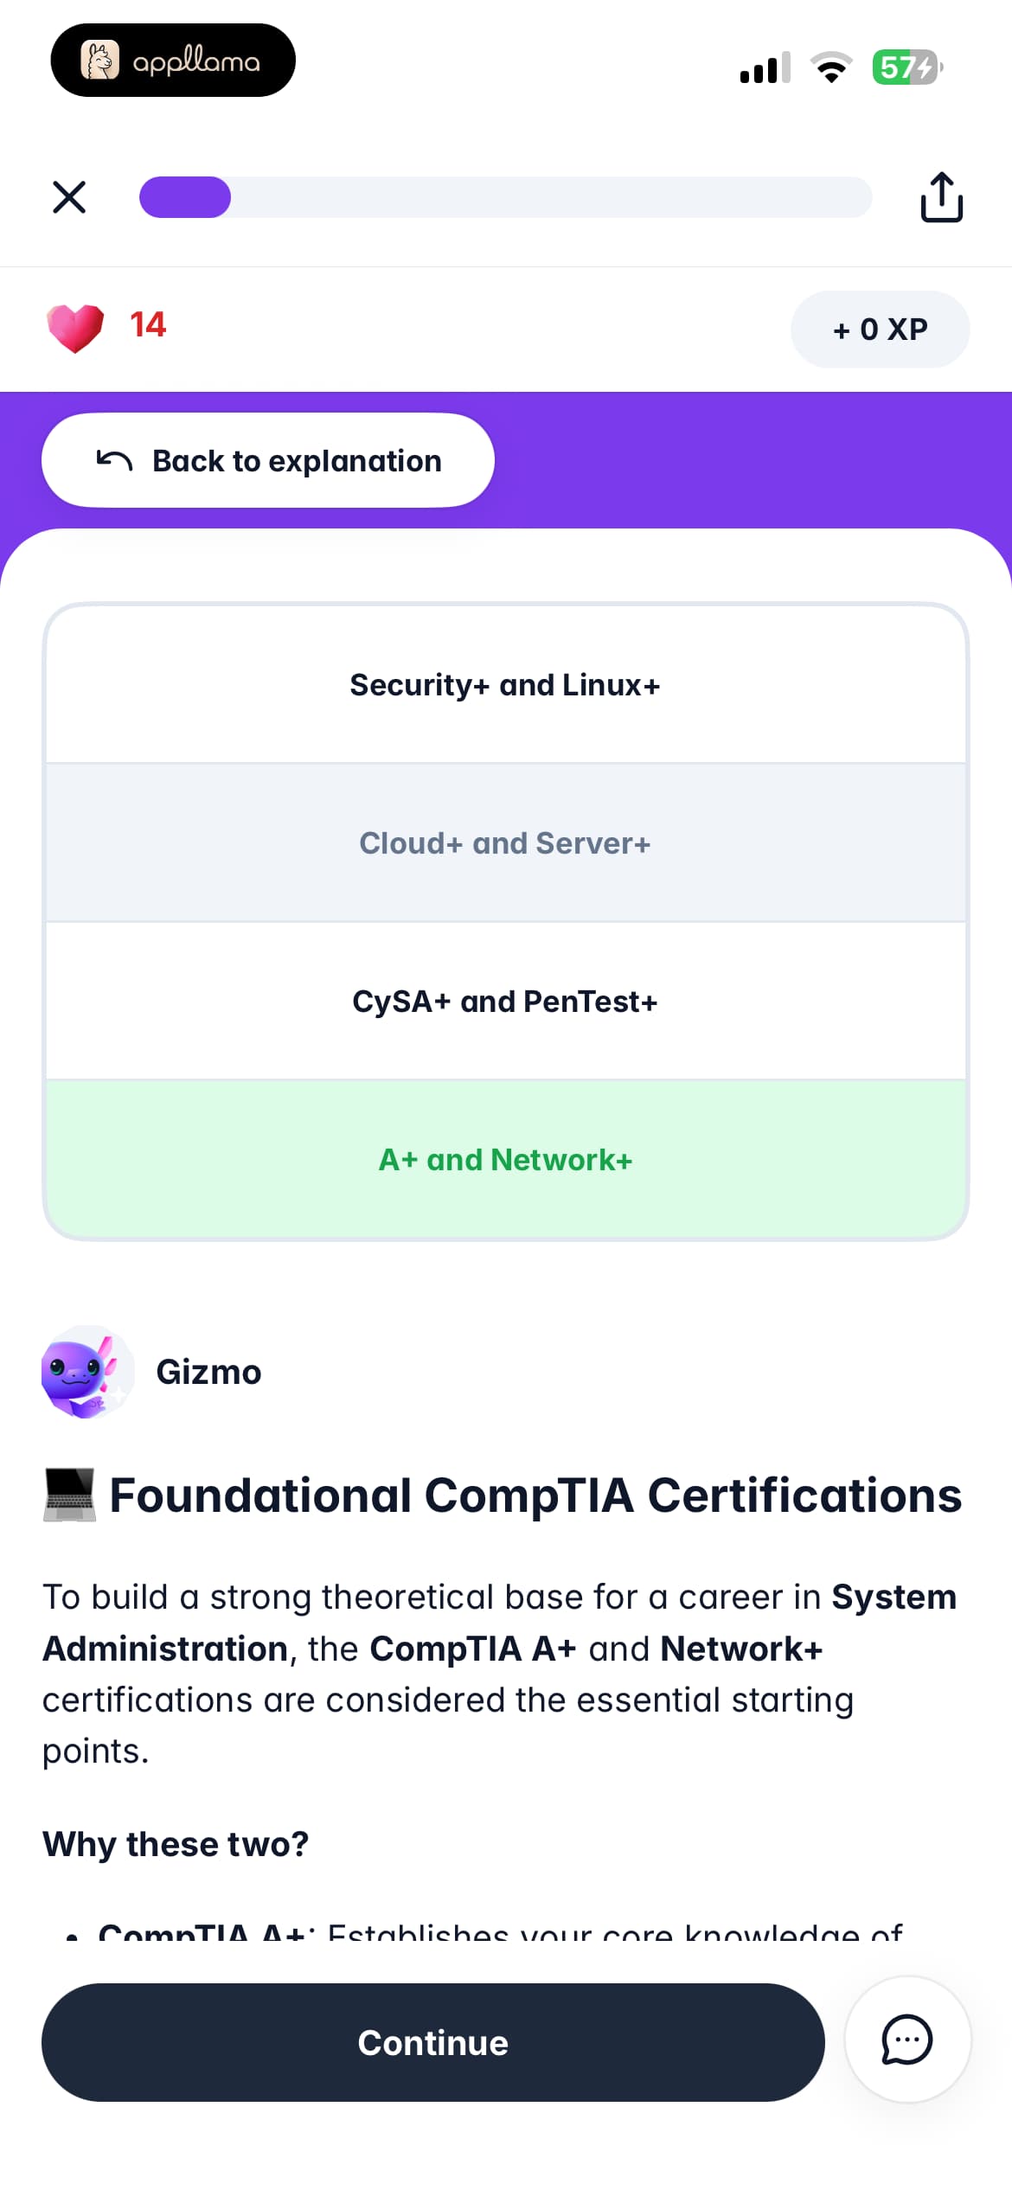Image resolution: width=1012 pixels, height=2190 pixels.
Task: Tap the share icon at top right
Action: pyautogui.click(x=941, y=197)
